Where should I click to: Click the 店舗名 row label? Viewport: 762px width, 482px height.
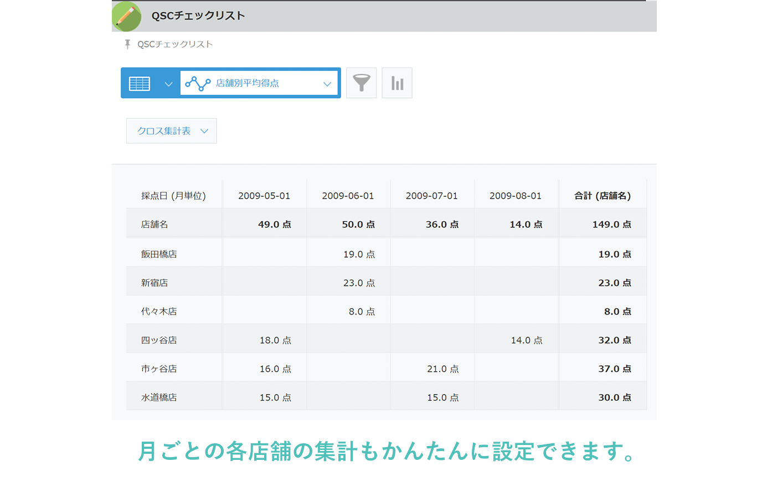[155, 224]
